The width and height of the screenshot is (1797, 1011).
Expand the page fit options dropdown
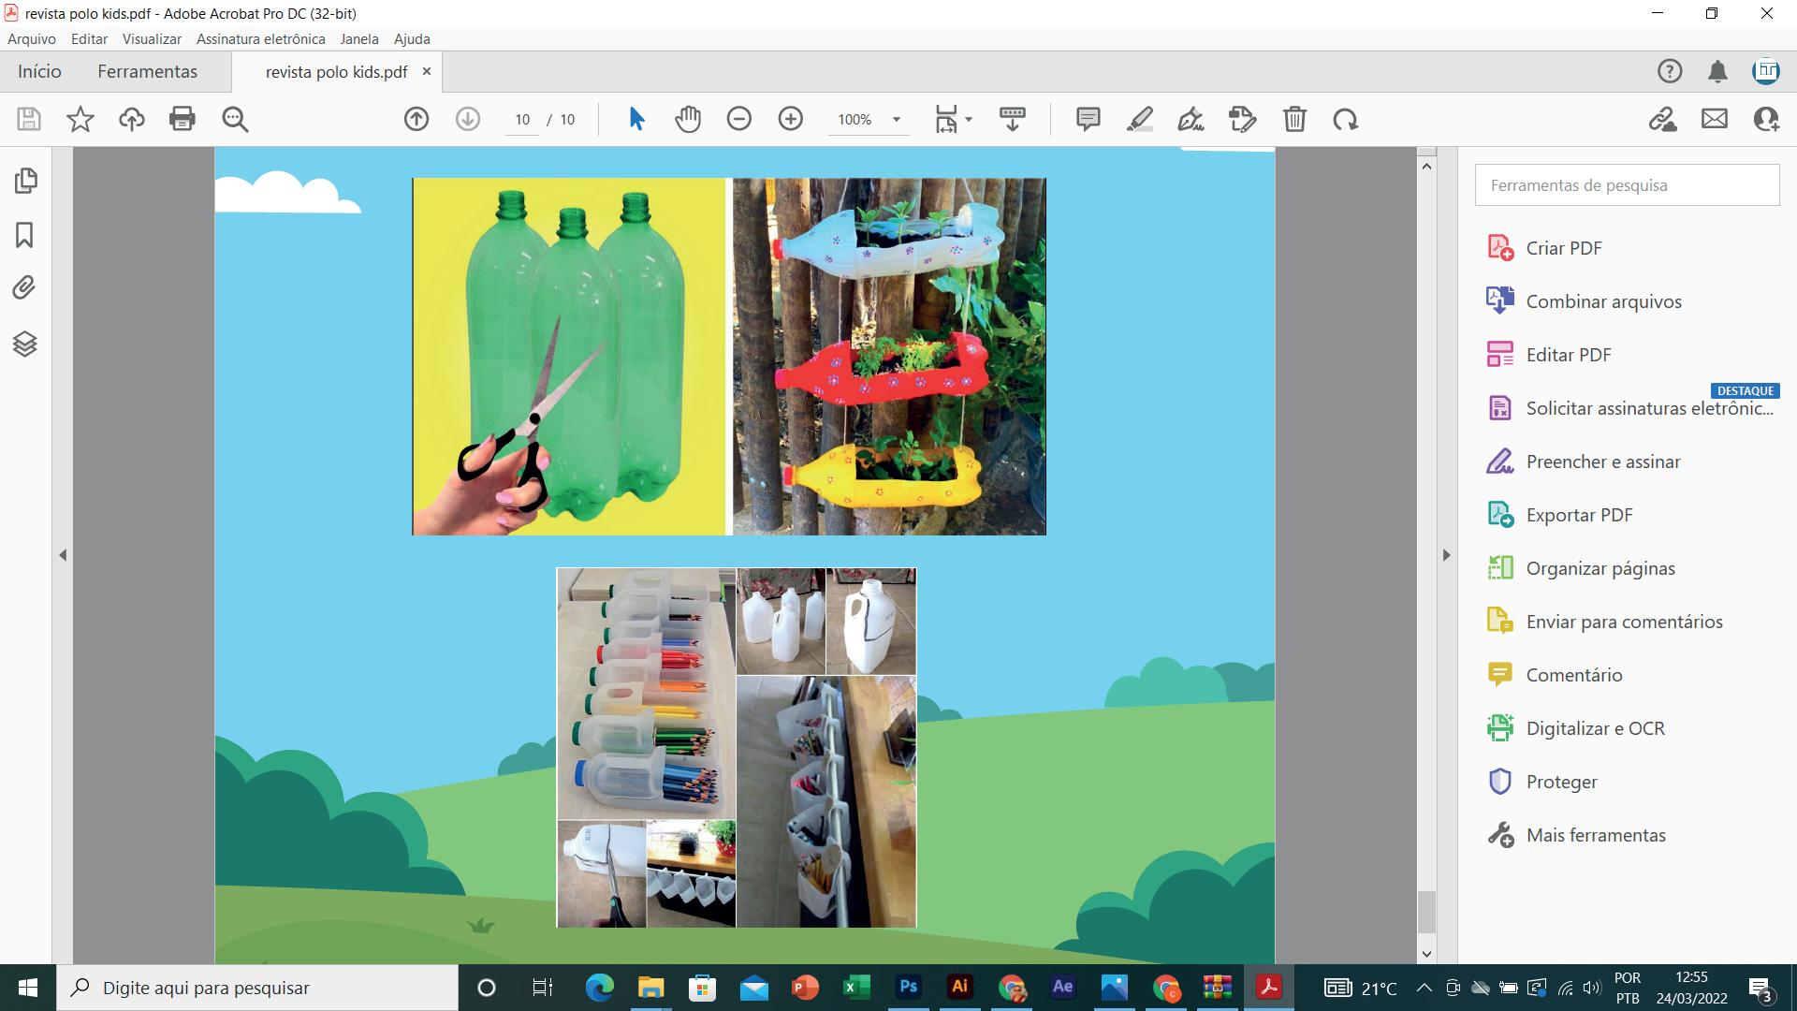click(969, 120)
